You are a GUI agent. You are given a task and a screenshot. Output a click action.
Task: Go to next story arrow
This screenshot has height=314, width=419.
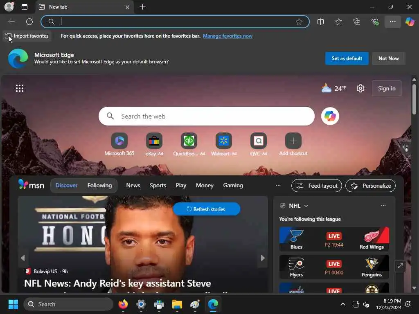pyautogui.click(x=262, y=258)
